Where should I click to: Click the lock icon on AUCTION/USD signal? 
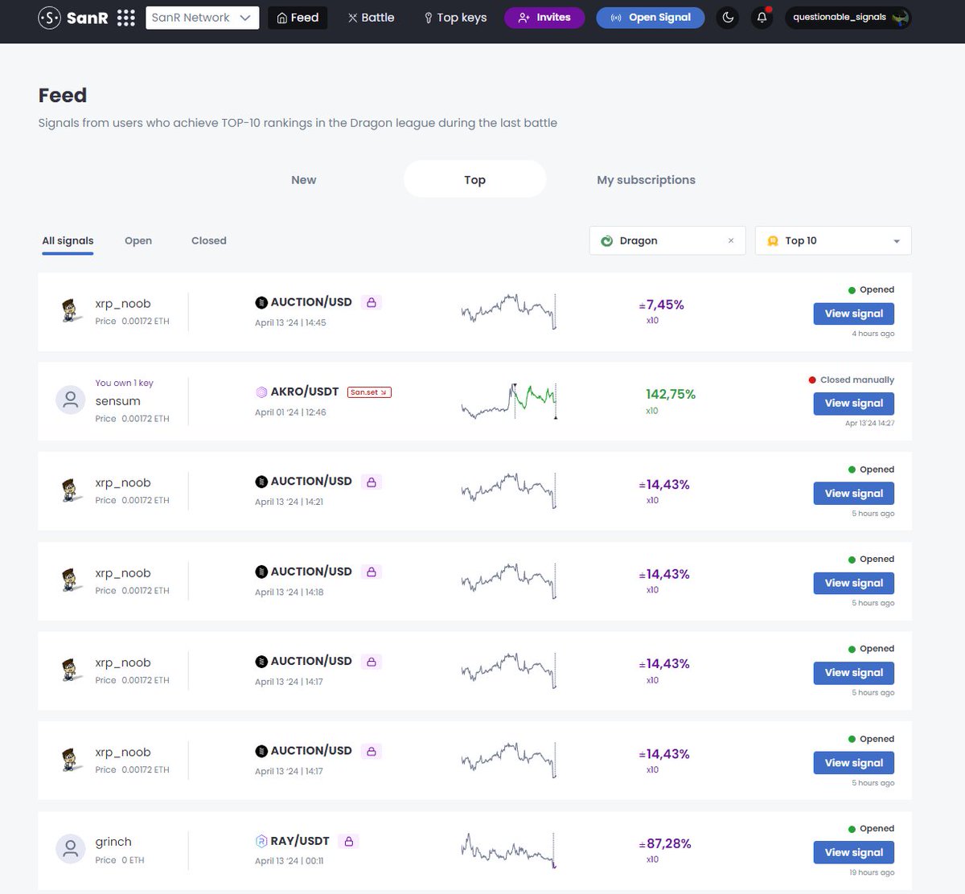(x=371, y=301)
